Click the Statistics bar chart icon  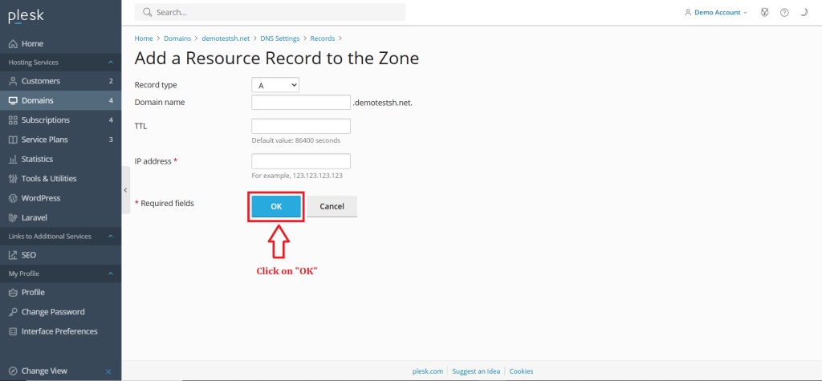13,160
